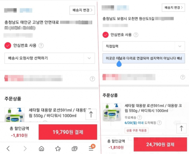Open the hamburger menu with N badge

92,148
